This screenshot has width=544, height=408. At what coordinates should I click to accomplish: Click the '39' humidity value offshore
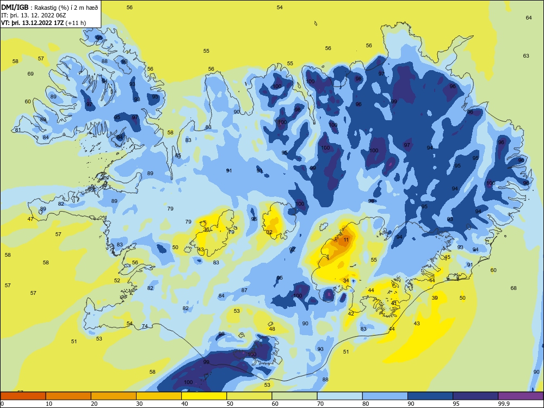coord(435,298)
